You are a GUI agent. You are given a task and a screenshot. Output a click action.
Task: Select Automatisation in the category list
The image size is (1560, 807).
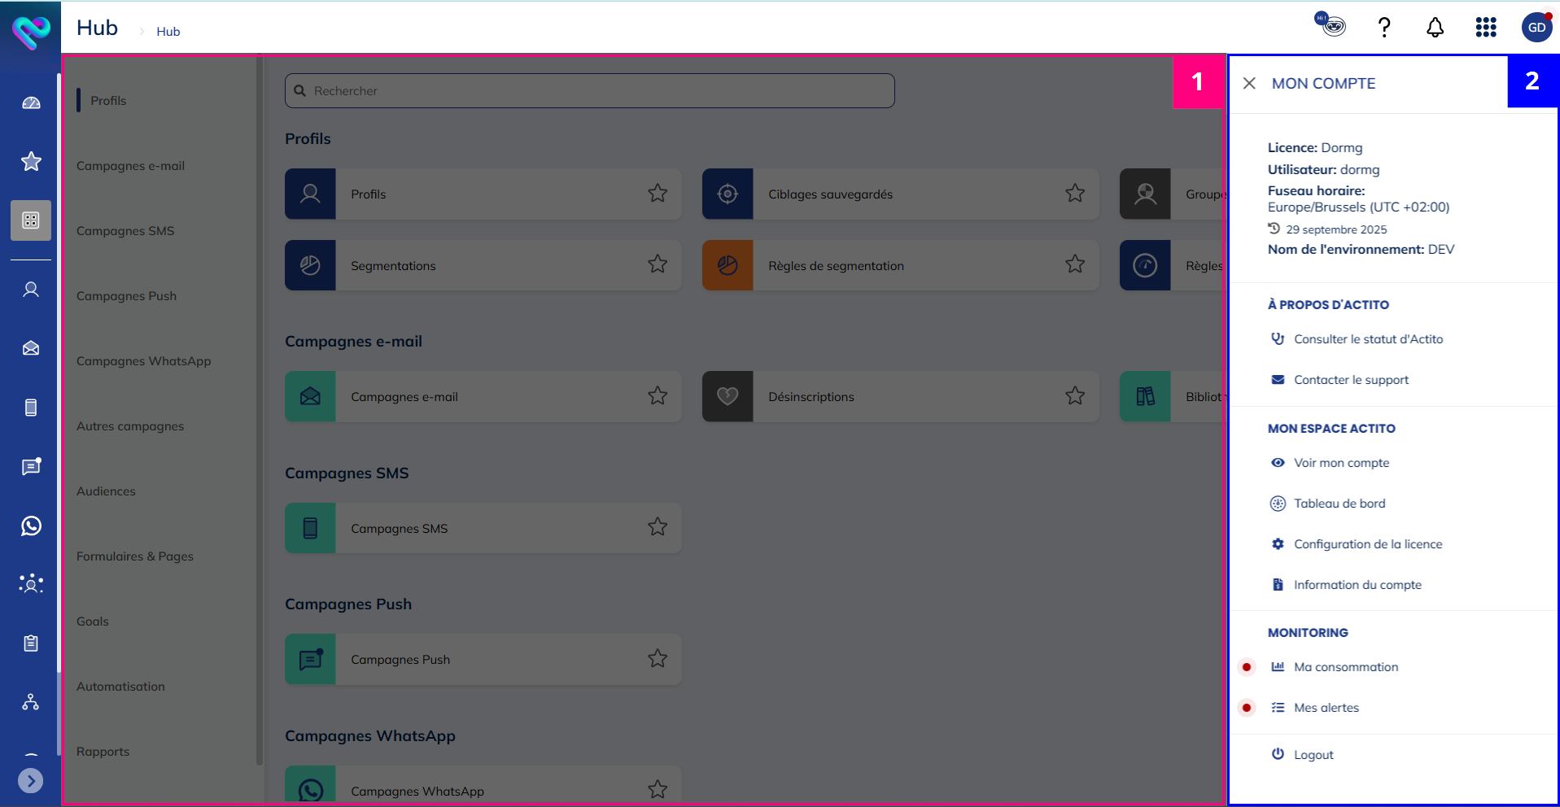pos(120,687)
